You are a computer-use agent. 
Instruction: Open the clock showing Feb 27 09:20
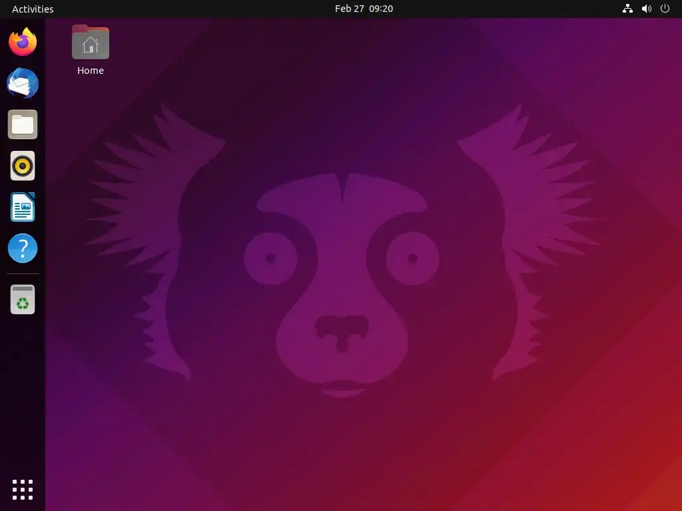coord(364,9)
